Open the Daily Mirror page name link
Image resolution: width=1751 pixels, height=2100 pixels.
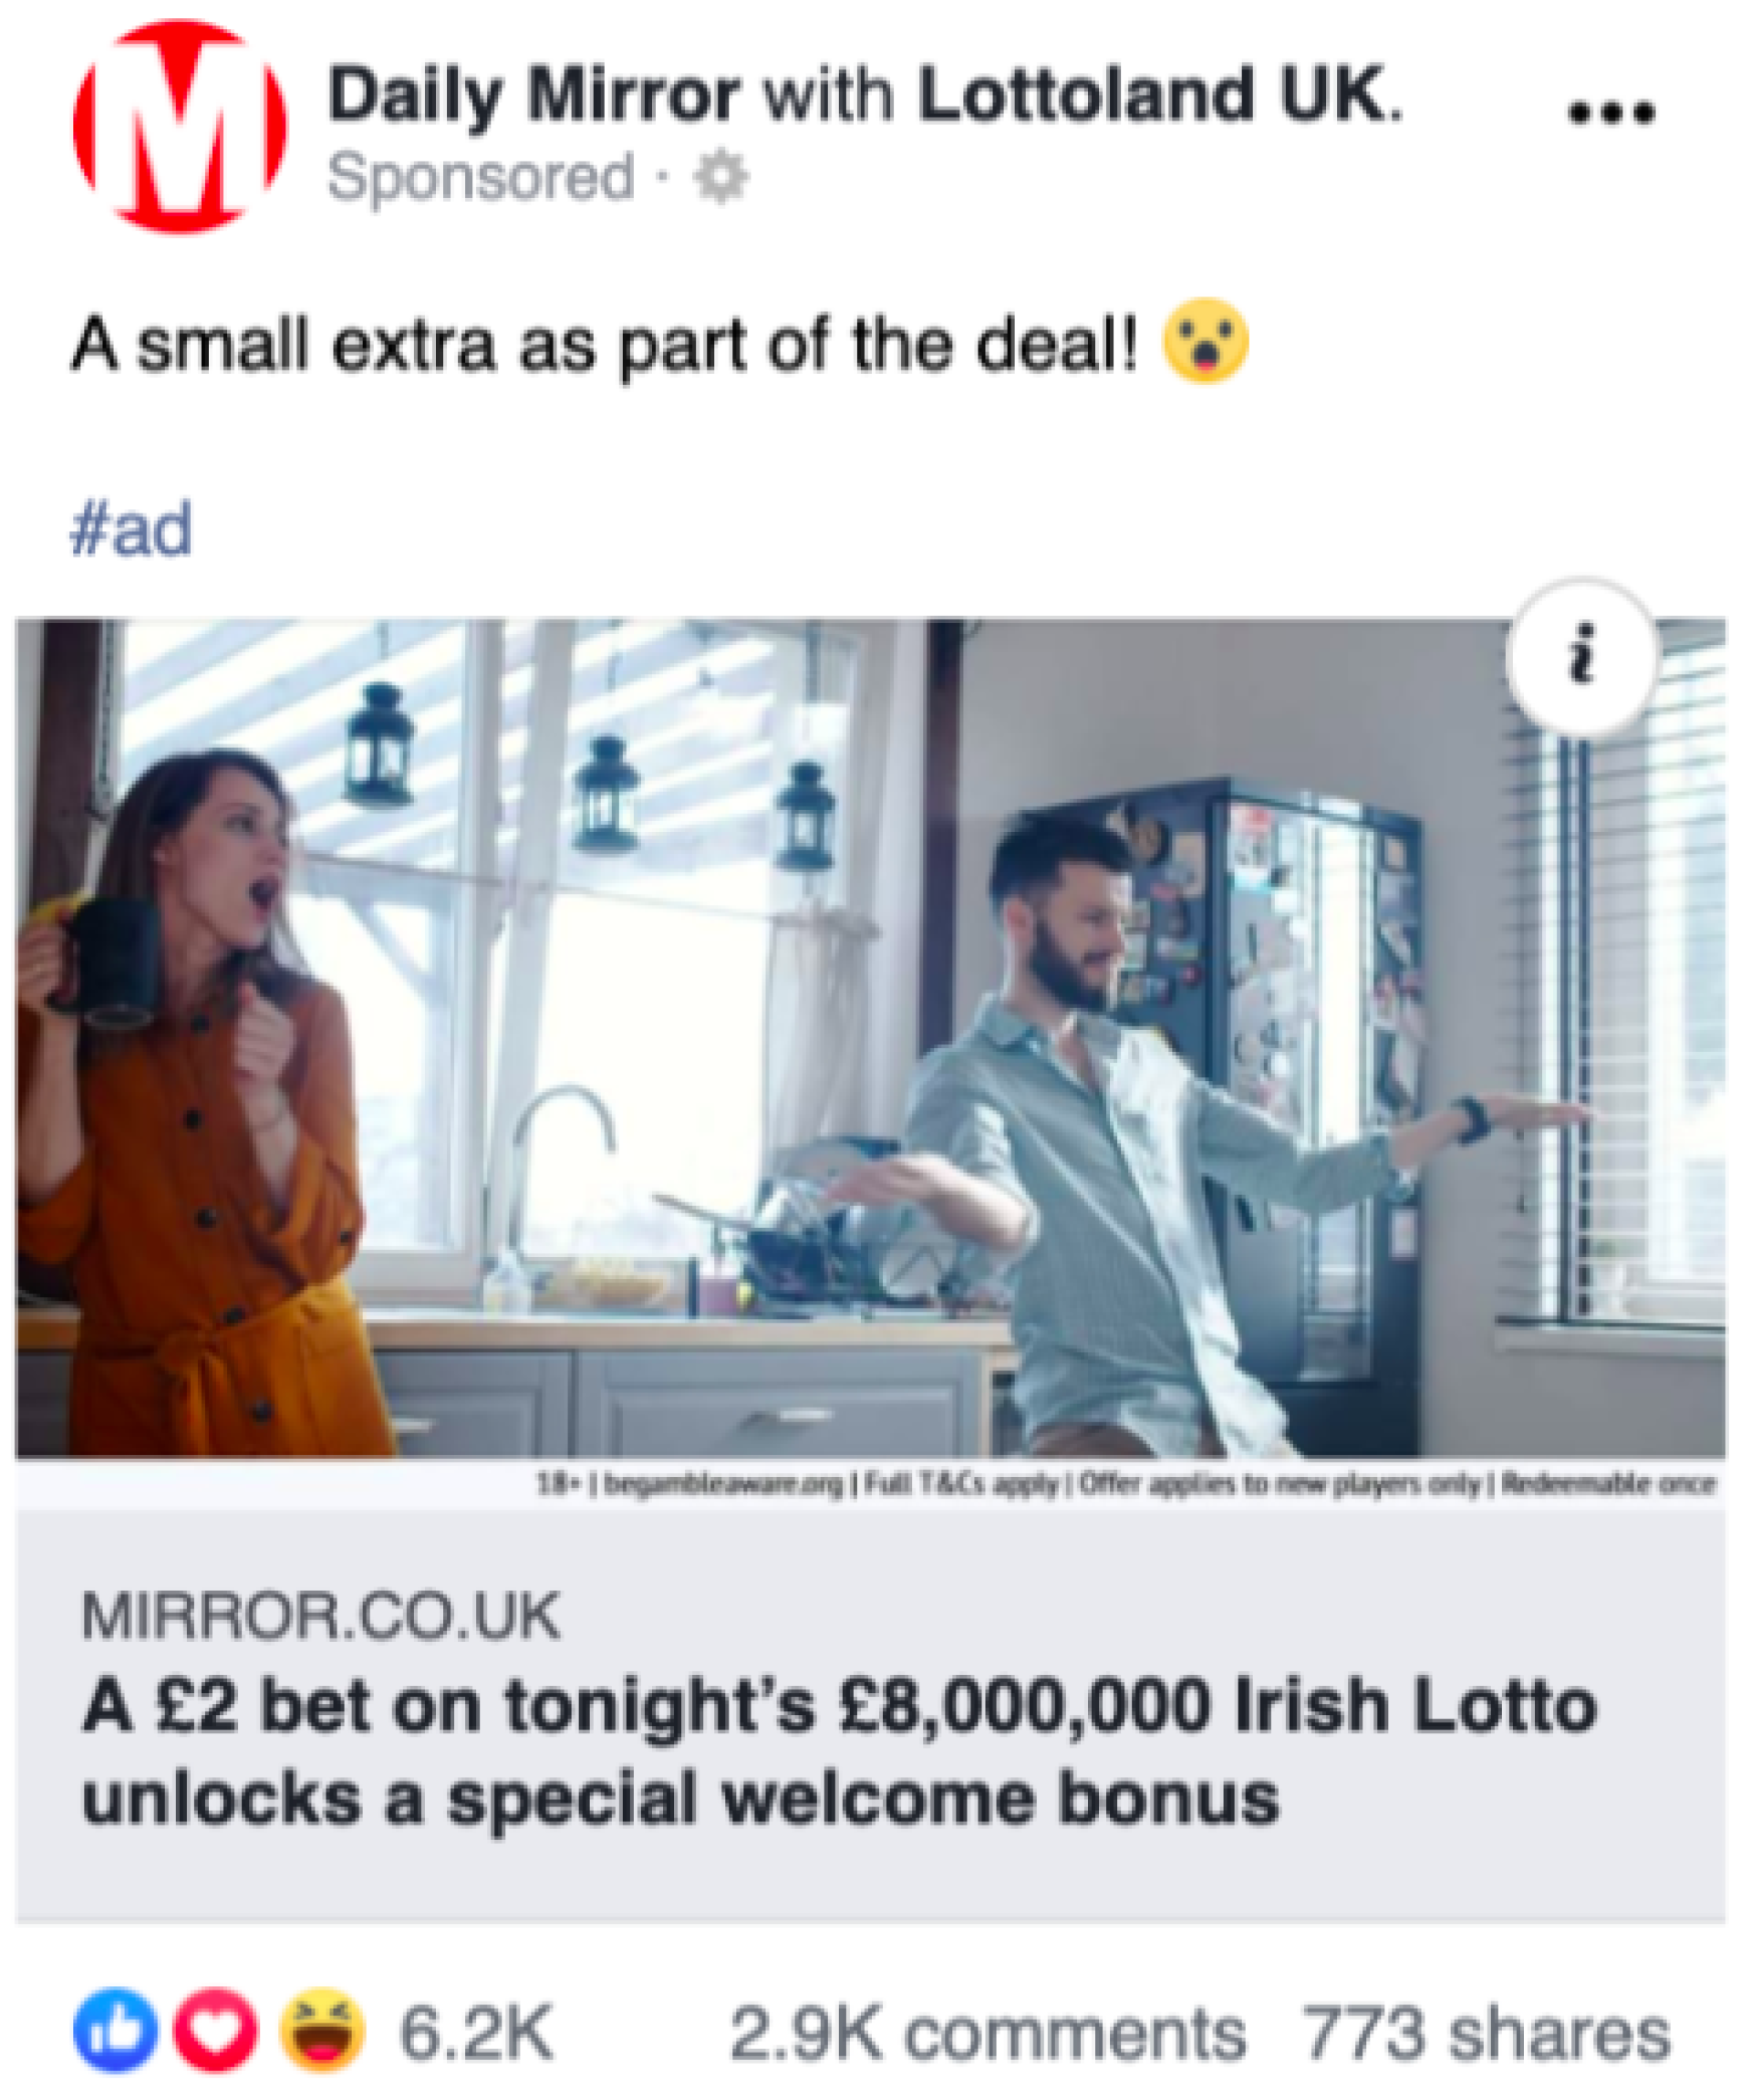(534, 96)
